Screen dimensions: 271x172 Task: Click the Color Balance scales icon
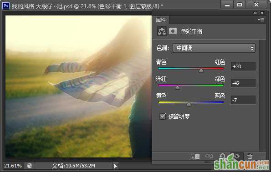click(162, 31)
